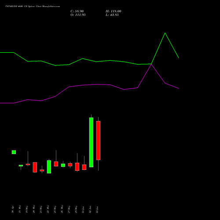
Task: Click the '26 May' date label
Action: [62, 209]
